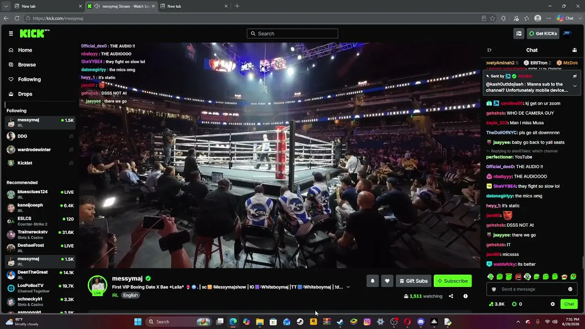
Task: Open File Explorer from the taskbar
Action: 260,322
